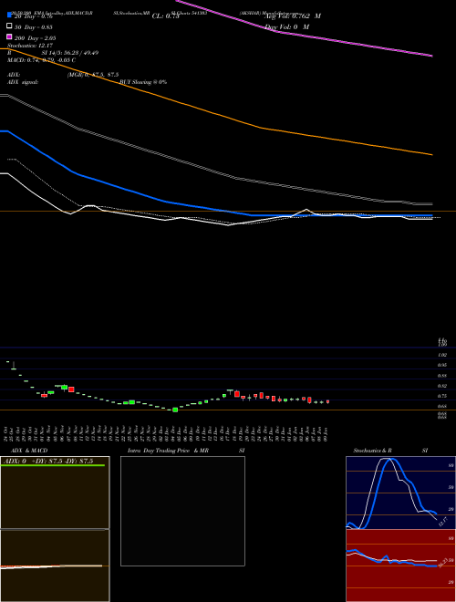Click the empty intraday trading price panel
The width and height of the screenshot is (456, 602).
click(182, 511)
